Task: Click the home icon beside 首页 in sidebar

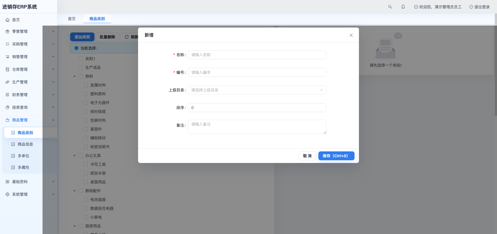Action: (x=7, y=20)
